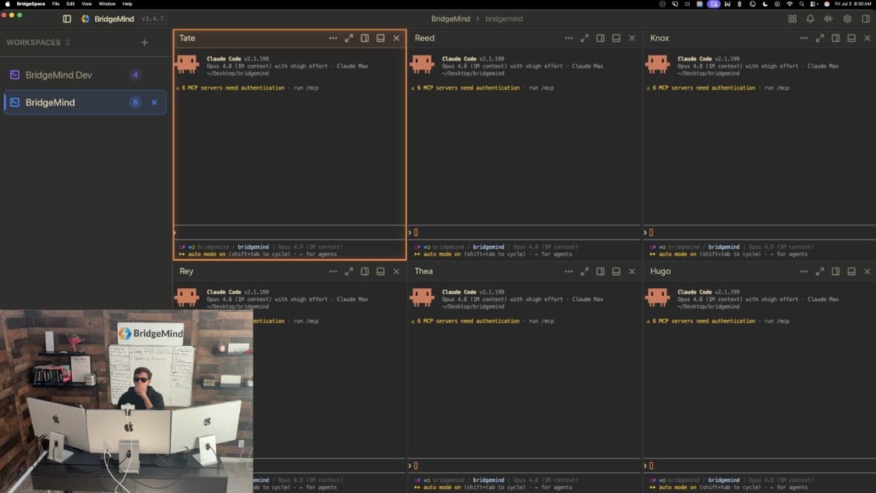
Task: Click the prompt input in Reed terminal
Action: point(525,233)
